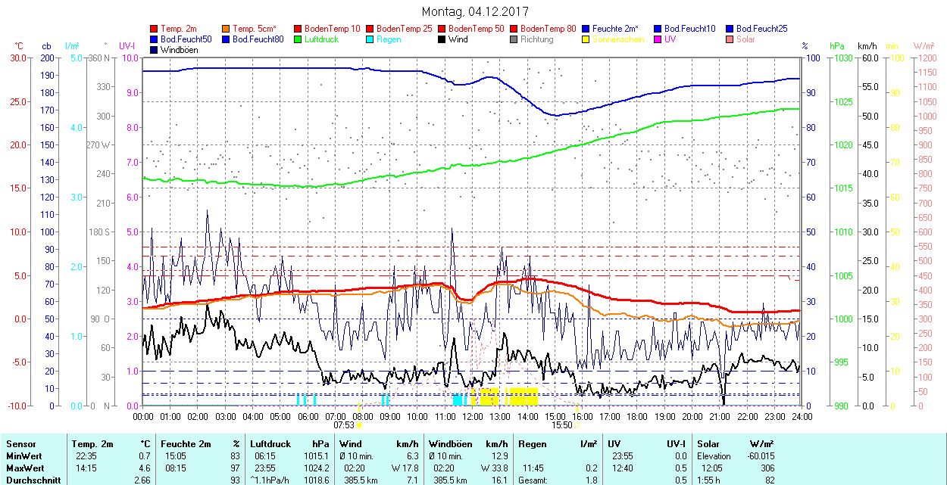Click the magenta UV legend swatch

click(658, 39)
